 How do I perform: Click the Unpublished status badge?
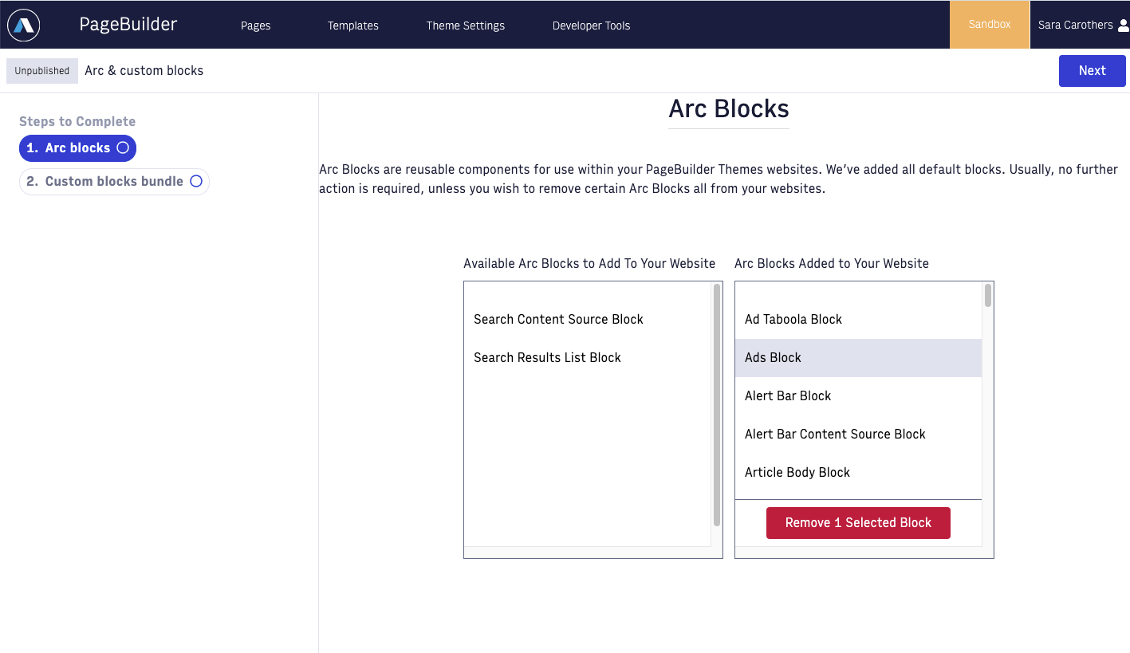42,71
